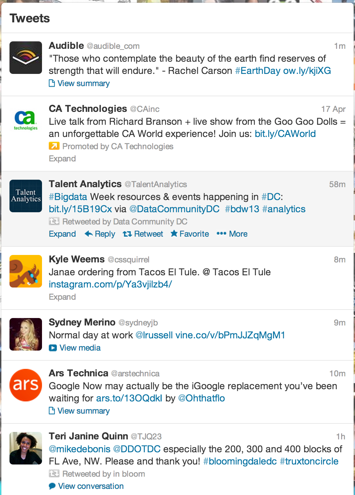Open More options on Talent Analytics tweet
The width and height of the screenshot is (355, 495).
click(232, 234)
